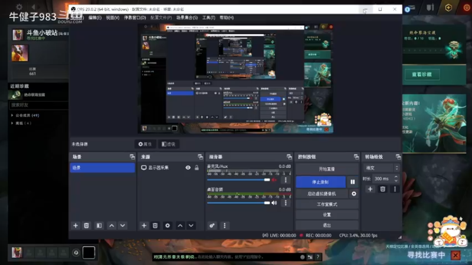Unmute the 麦克风/Aux channel
Image resolution: width=472 pixels, height=265 pixels.
click(x=274, y=180)
